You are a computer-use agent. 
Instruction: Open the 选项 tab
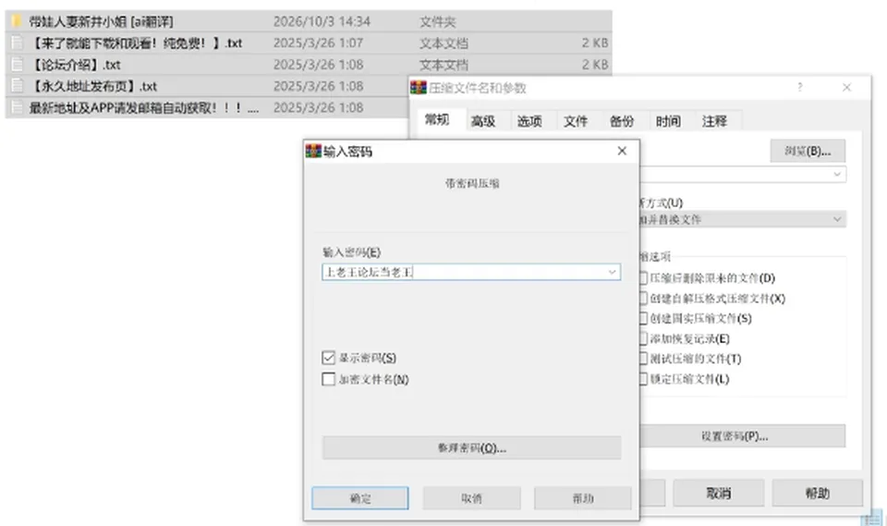click(x=529, y=121)
